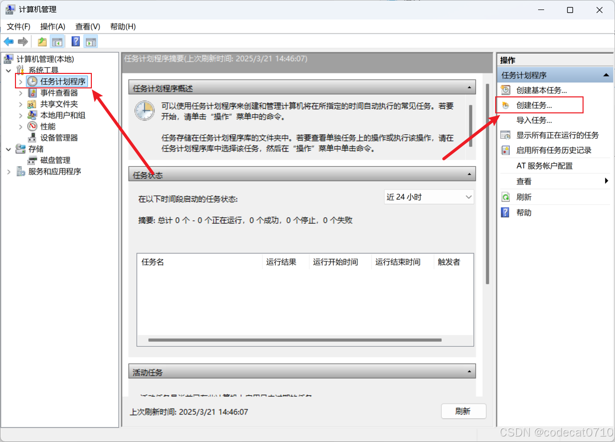Click the 事件查看器 notebook icon
This screenshot has height=442, width=615.
pyautogui.click(x=32, y=93)
